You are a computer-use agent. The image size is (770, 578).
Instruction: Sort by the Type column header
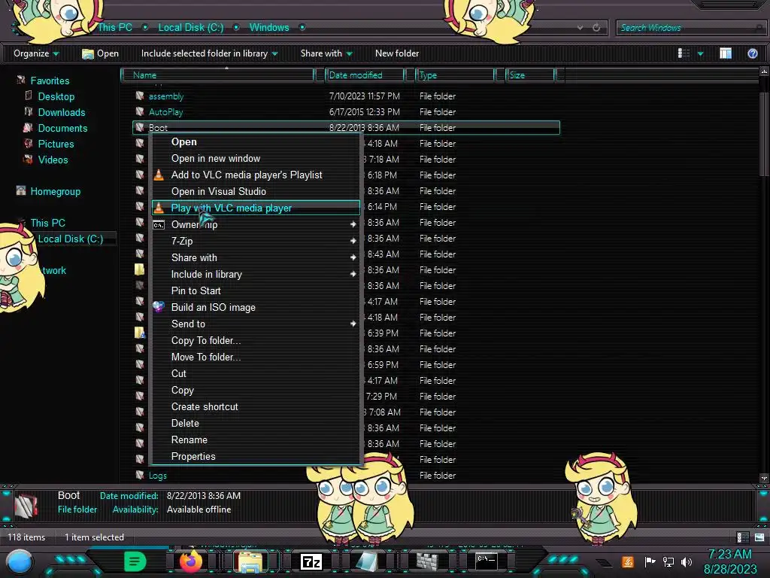point(455,75)
